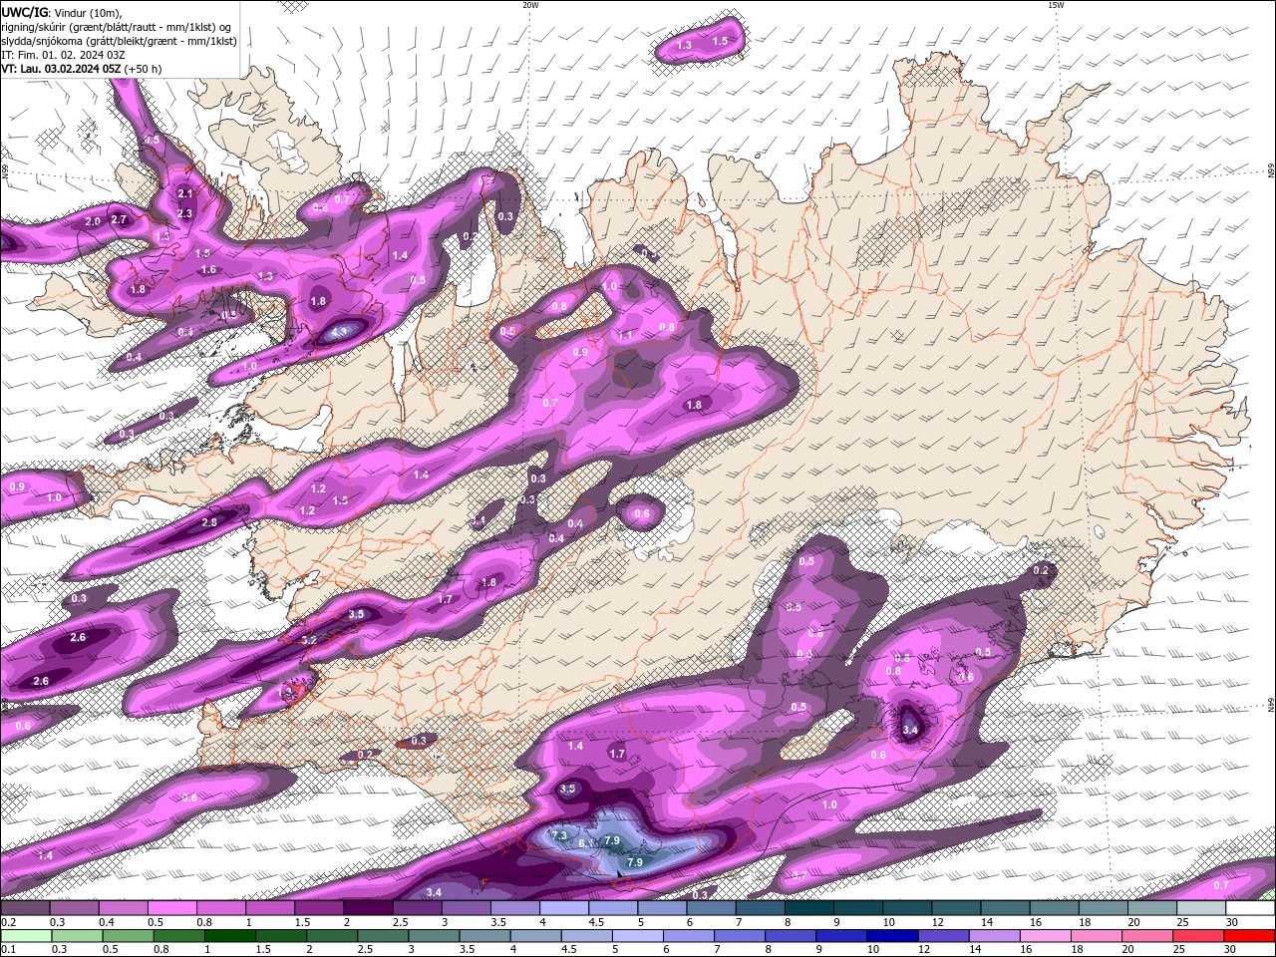
Task: Click the light lavender 4–4.5 swatch in the upper legend
Action: tap(564, 908)
